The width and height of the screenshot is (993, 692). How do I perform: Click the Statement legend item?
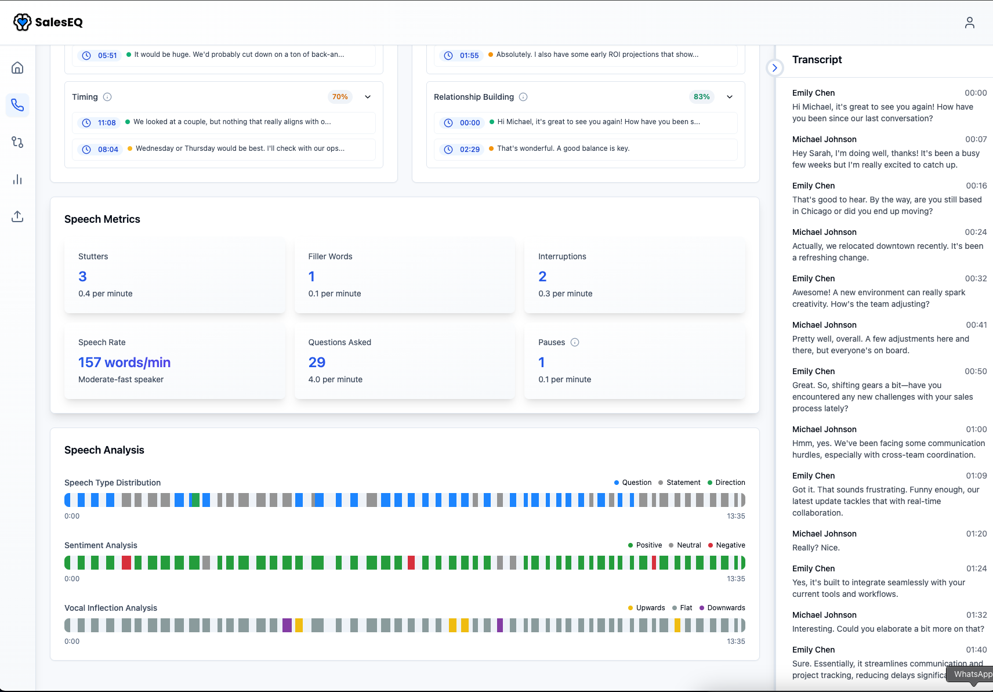(679, 483)
